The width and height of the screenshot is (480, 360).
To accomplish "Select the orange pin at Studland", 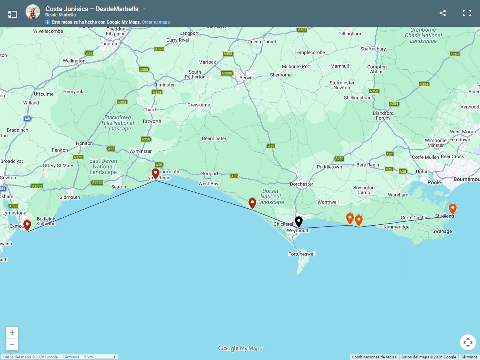I will point(453,209).
